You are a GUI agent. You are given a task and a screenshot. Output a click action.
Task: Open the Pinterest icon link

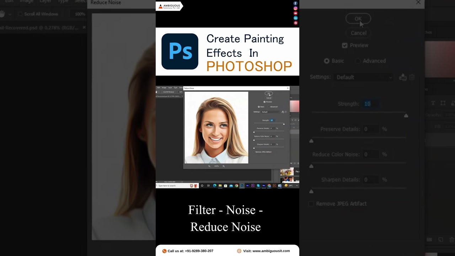(x=295, y=23)
